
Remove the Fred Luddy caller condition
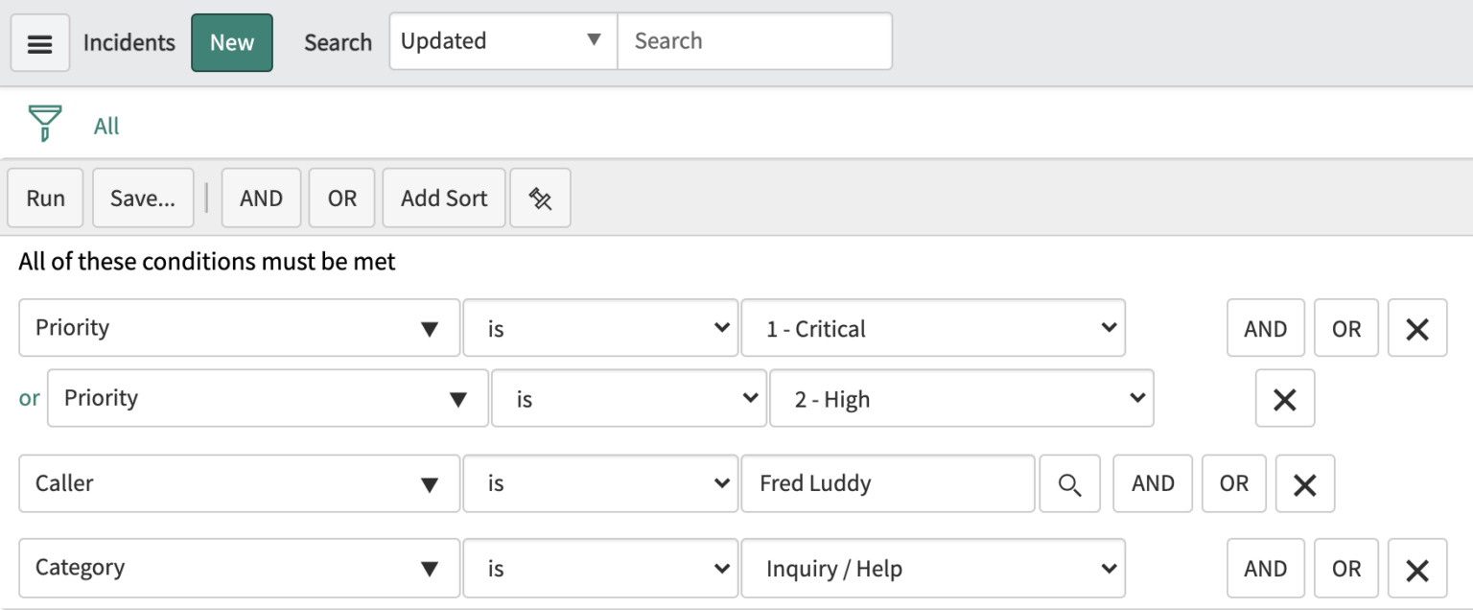(1304, 483)
